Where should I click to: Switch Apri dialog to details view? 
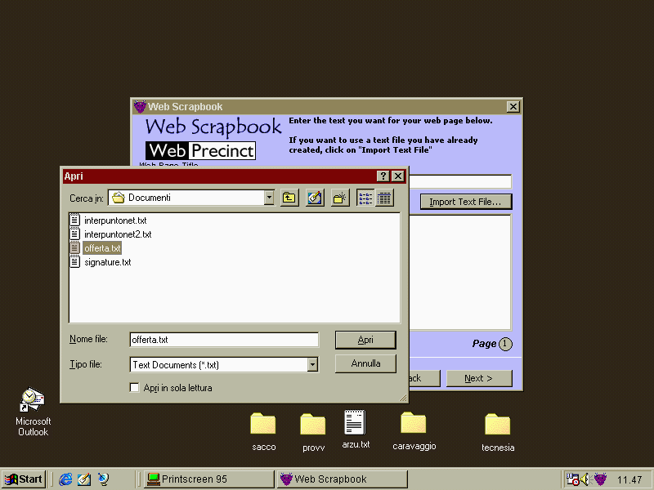[x=384, y=198]
